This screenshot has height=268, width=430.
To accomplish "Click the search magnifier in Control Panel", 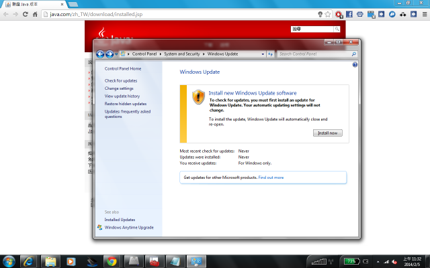I will coord(354,54).
